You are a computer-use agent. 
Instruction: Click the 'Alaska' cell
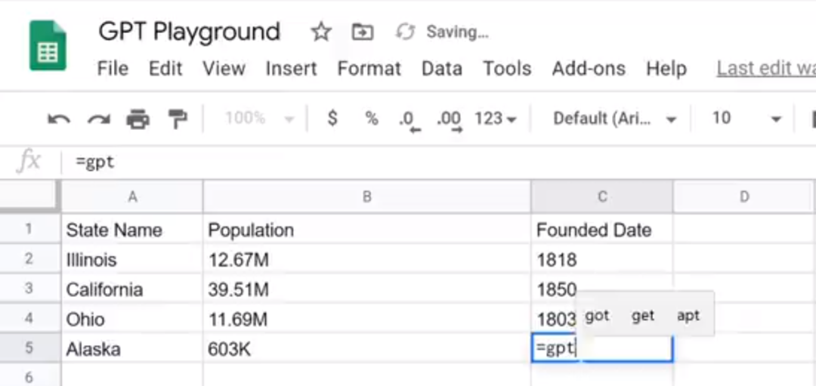coord(132,348)
